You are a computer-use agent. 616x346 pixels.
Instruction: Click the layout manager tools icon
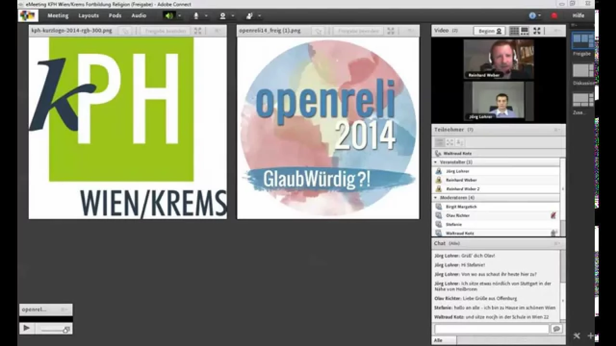click(577, 335)
